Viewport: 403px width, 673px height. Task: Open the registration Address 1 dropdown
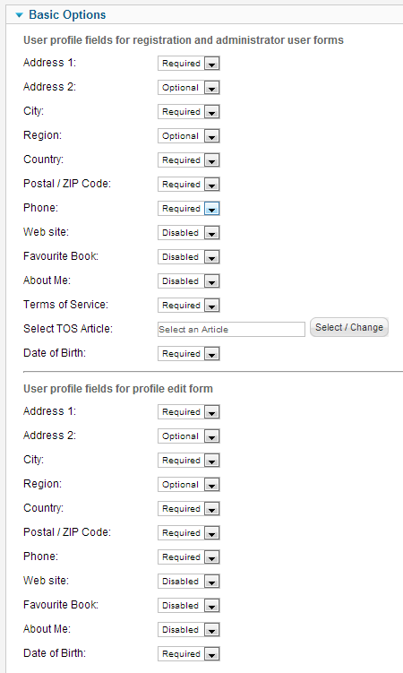point(189,63)
